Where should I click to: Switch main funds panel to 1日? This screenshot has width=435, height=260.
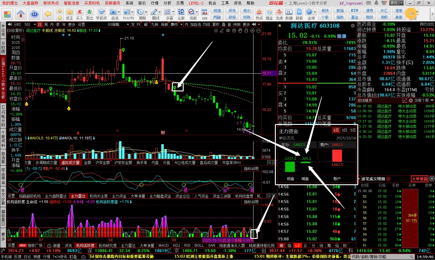pyautogui.click(x=336, y=130)
